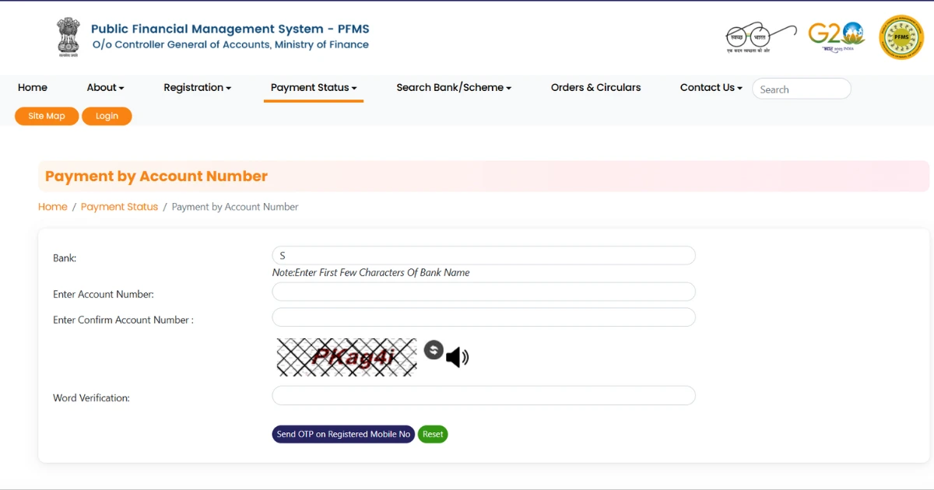This screenshot has height=490, width=934.
Task: Expand the Registration dropdown menu
Action: pyautogui.click(x=198, y=88)
